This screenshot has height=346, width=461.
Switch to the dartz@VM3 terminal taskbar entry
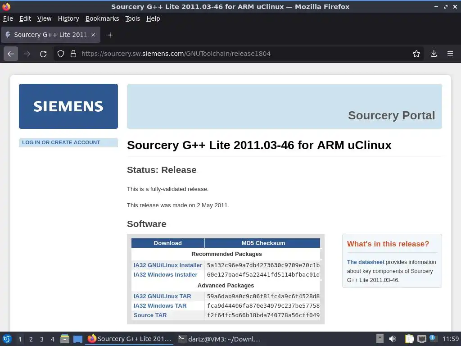click(219, 339)
